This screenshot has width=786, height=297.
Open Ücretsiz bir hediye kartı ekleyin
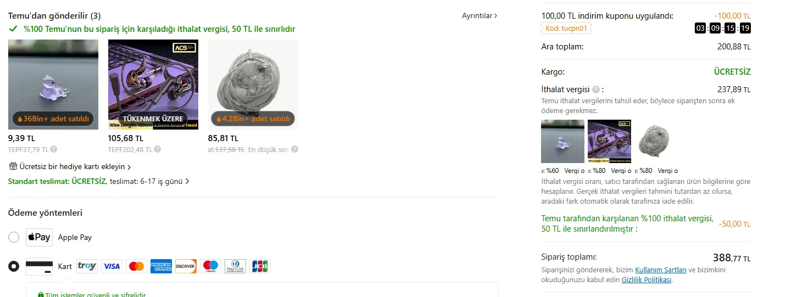(70, 166)
